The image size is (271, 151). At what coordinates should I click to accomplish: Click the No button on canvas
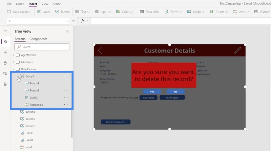[x=175, y=91]
